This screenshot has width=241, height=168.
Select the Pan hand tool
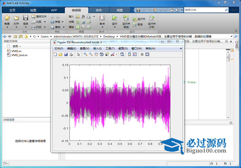click(96, 54)
